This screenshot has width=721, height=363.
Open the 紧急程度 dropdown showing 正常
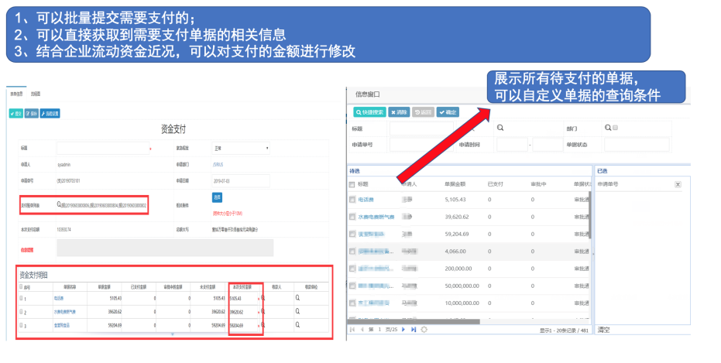coord(240,147)
